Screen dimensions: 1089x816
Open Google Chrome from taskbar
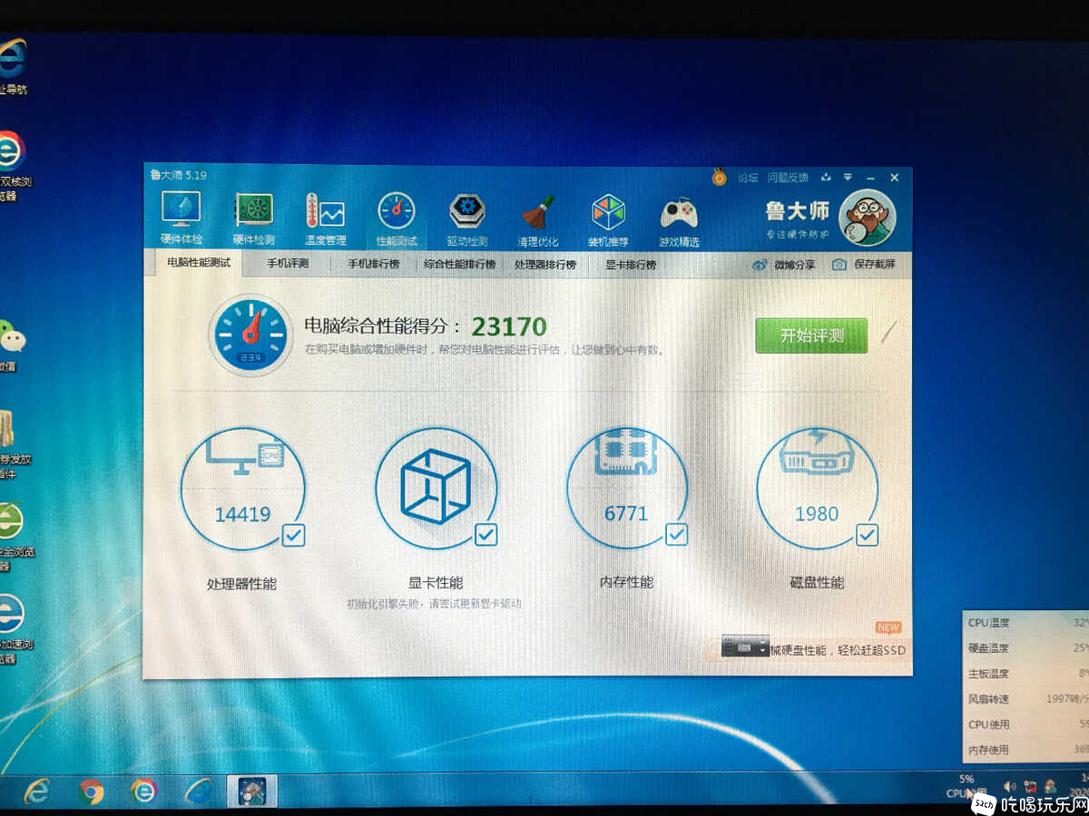[91, 792]
